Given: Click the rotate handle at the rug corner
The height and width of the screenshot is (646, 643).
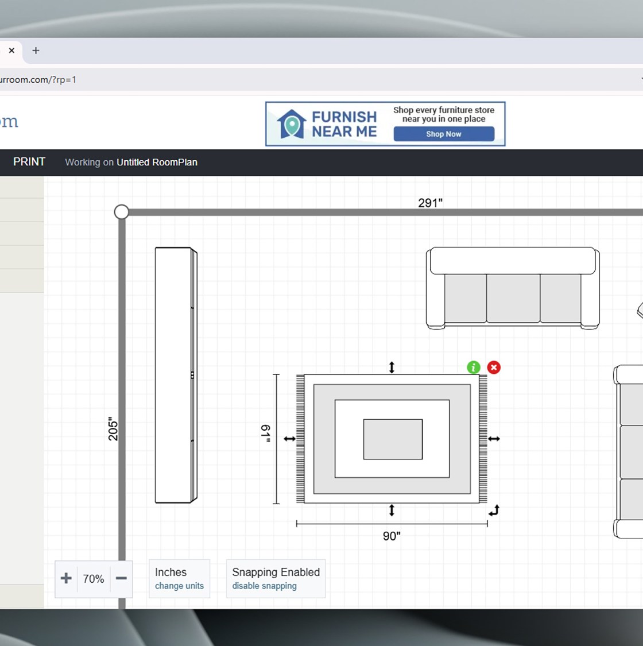Looking at the screenshot, I should click(494, 510).
